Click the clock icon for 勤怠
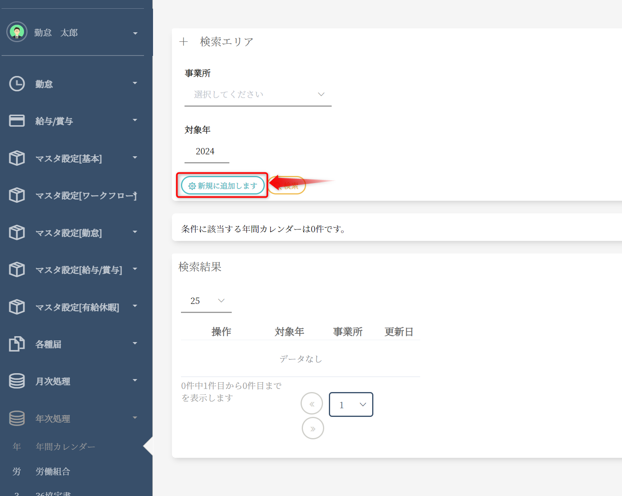 [17, 84]
